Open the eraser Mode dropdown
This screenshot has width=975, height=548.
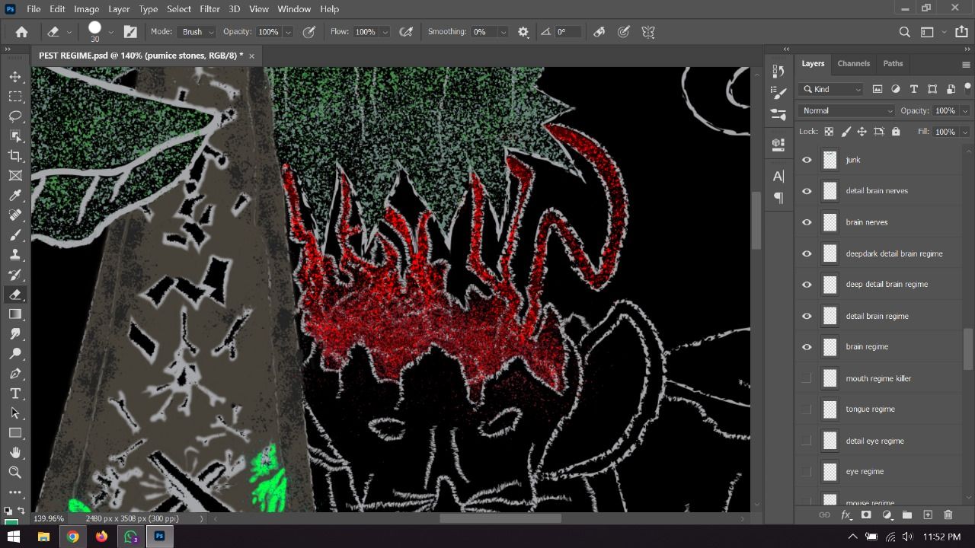(197, 32)
